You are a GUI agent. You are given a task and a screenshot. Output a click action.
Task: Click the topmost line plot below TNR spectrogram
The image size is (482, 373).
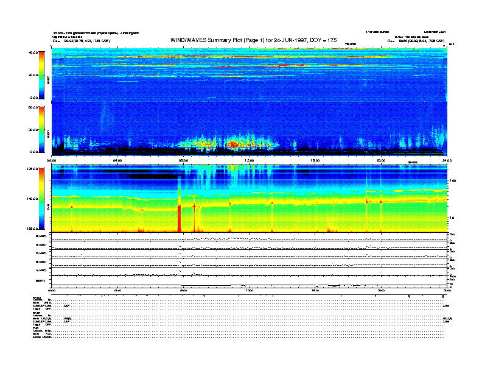coord(249,237)
